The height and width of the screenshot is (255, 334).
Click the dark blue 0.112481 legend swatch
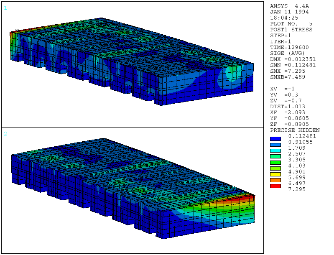tap(275, 138)
